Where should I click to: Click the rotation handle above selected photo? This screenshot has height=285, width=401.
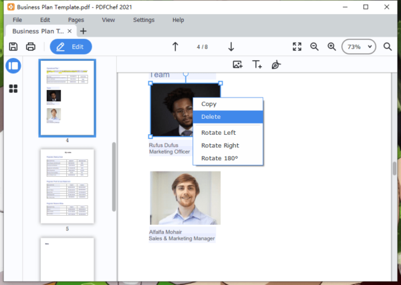pos(186,74)
